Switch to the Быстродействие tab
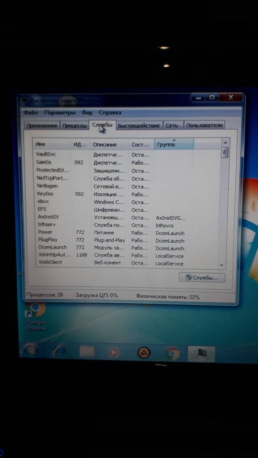 coord(139,126)
